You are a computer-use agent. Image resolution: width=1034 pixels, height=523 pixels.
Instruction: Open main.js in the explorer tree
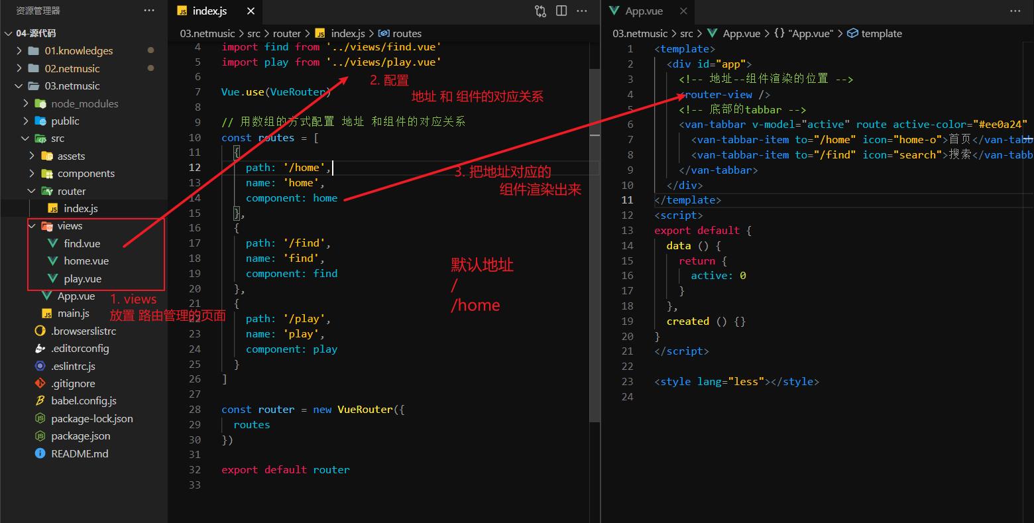pyautogui.click(x=73, y=314)
